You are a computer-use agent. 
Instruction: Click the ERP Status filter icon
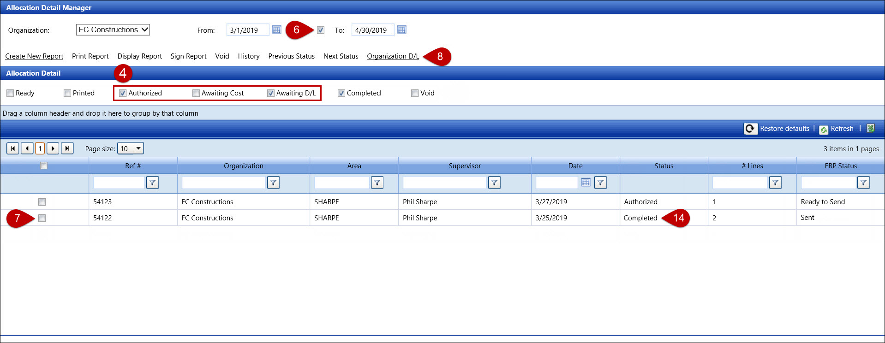pyautogui.click(x=863, y=183)
